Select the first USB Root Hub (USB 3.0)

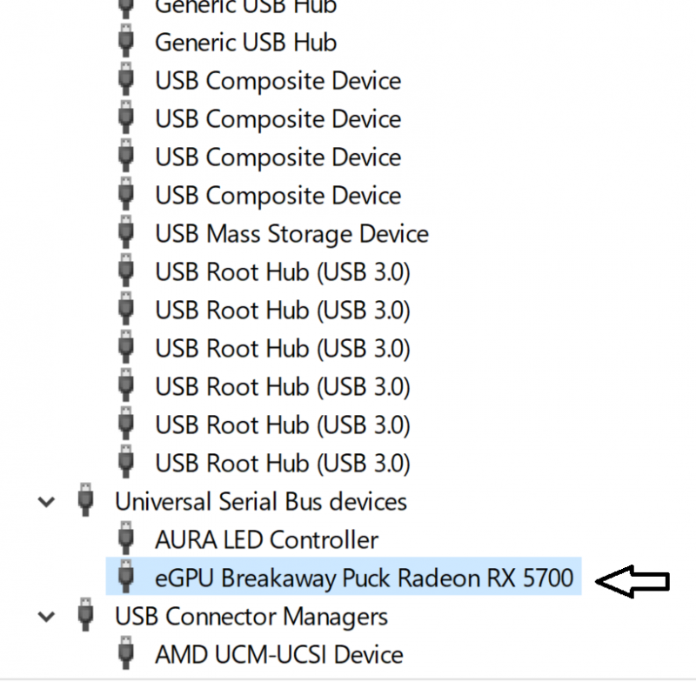point(282,272)
